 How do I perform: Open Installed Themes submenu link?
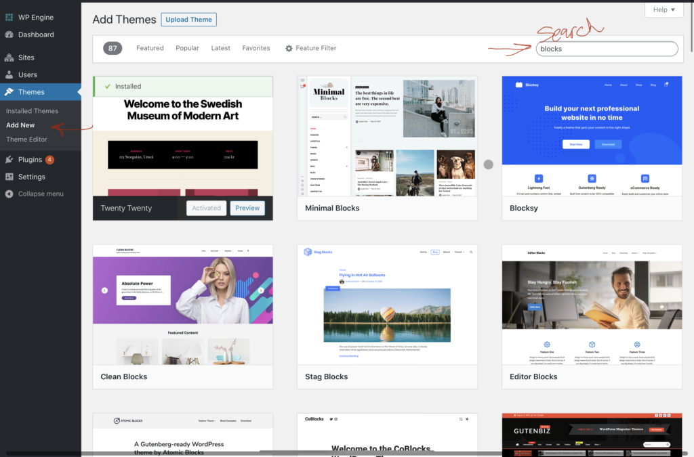coord(33,111)
